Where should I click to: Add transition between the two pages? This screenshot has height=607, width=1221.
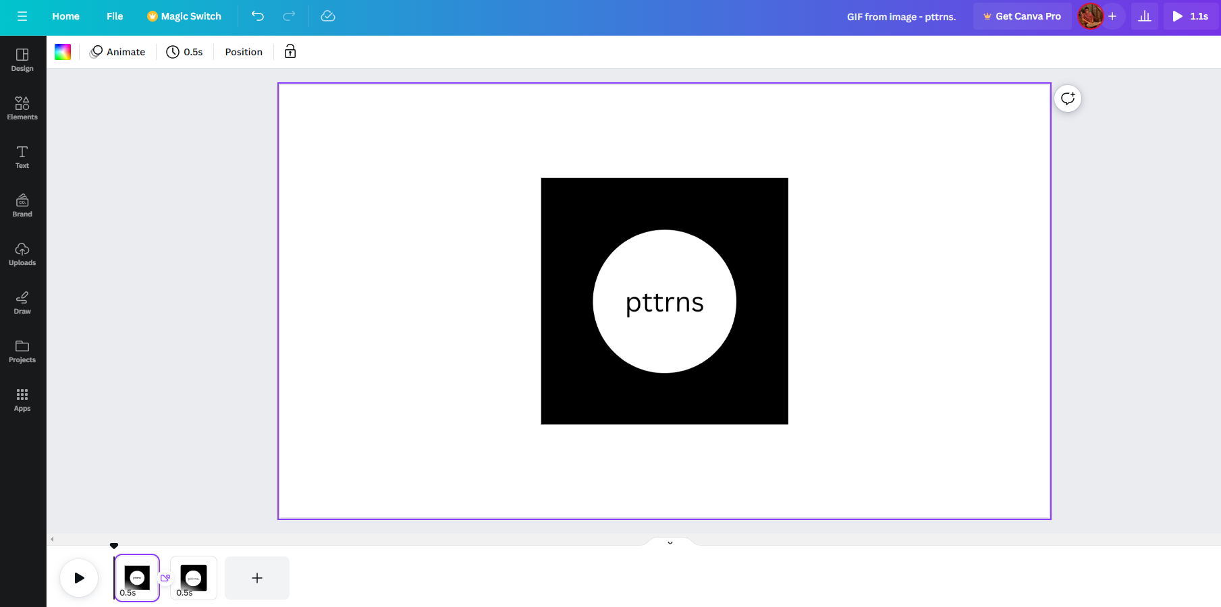click(165, 578)
